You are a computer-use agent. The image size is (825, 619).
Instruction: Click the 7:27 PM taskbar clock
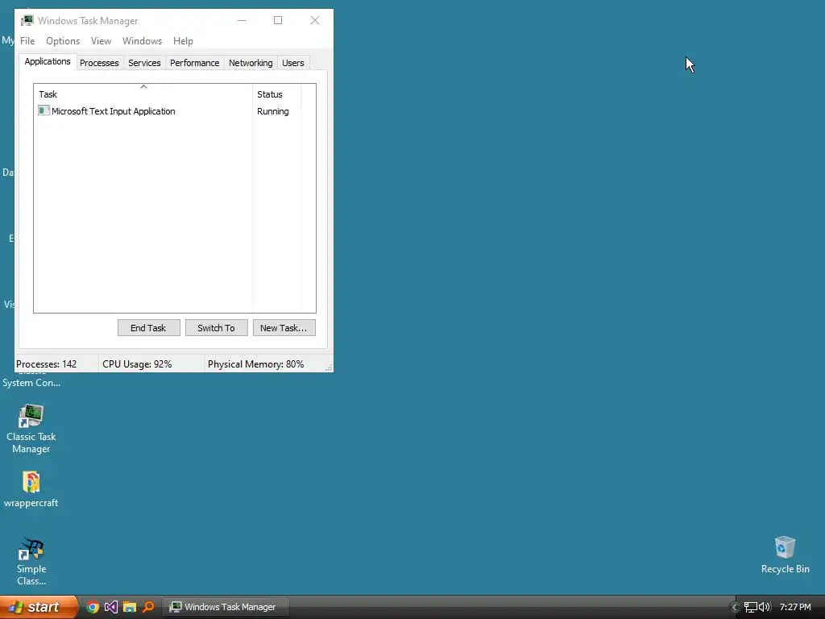point(795,607)
